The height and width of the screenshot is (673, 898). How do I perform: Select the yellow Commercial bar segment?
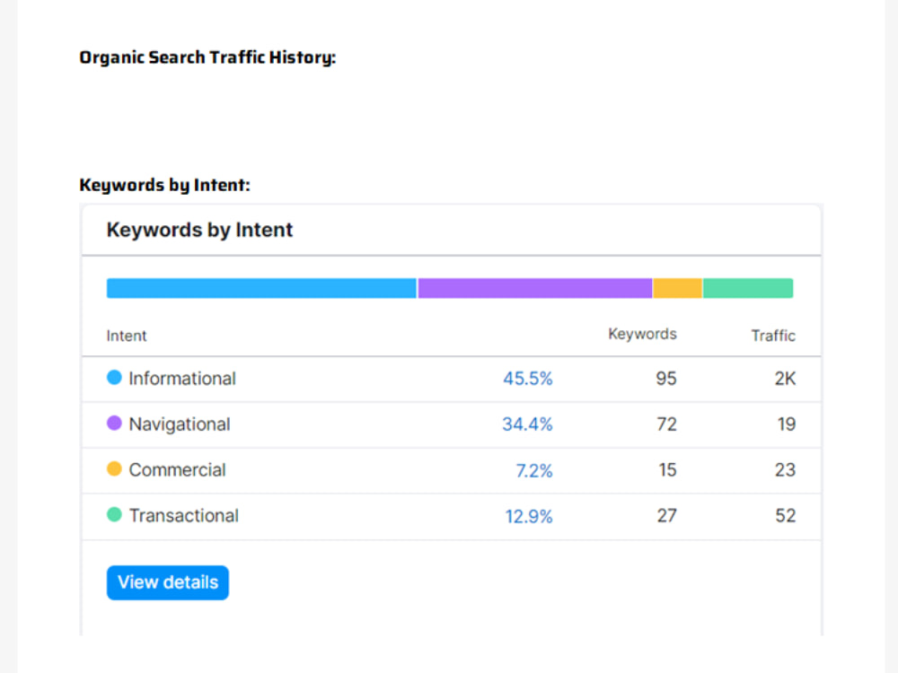click(677, 288)
